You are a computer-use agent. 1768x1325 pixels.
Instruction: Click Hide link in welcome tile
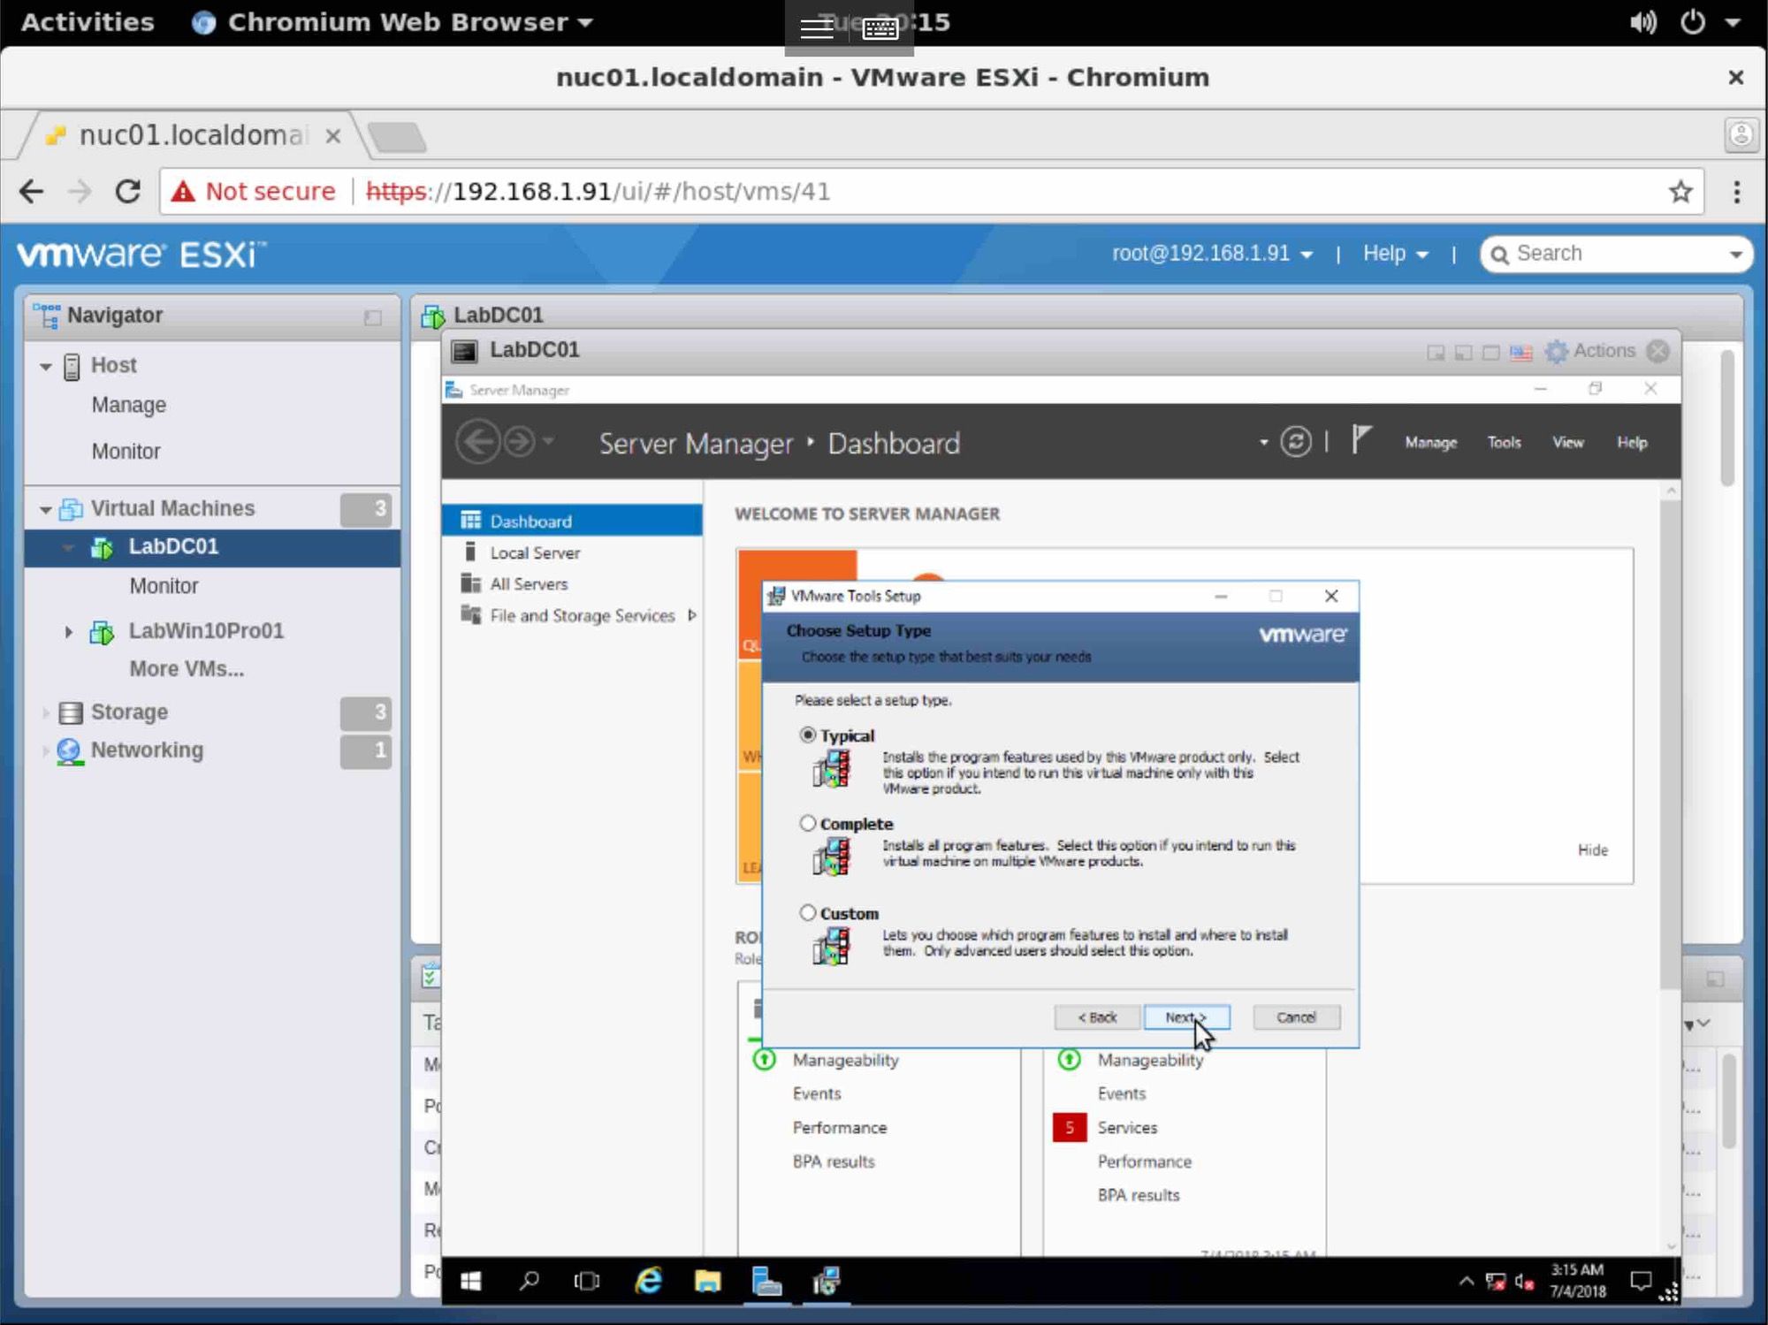click(x=1592, y=850)
